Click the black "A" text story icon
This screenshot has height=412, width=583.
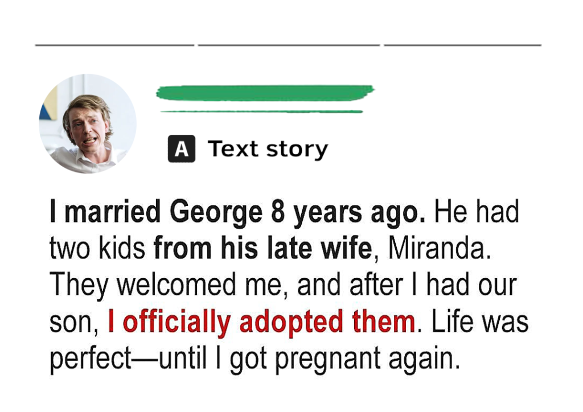(x=182, y=149)
